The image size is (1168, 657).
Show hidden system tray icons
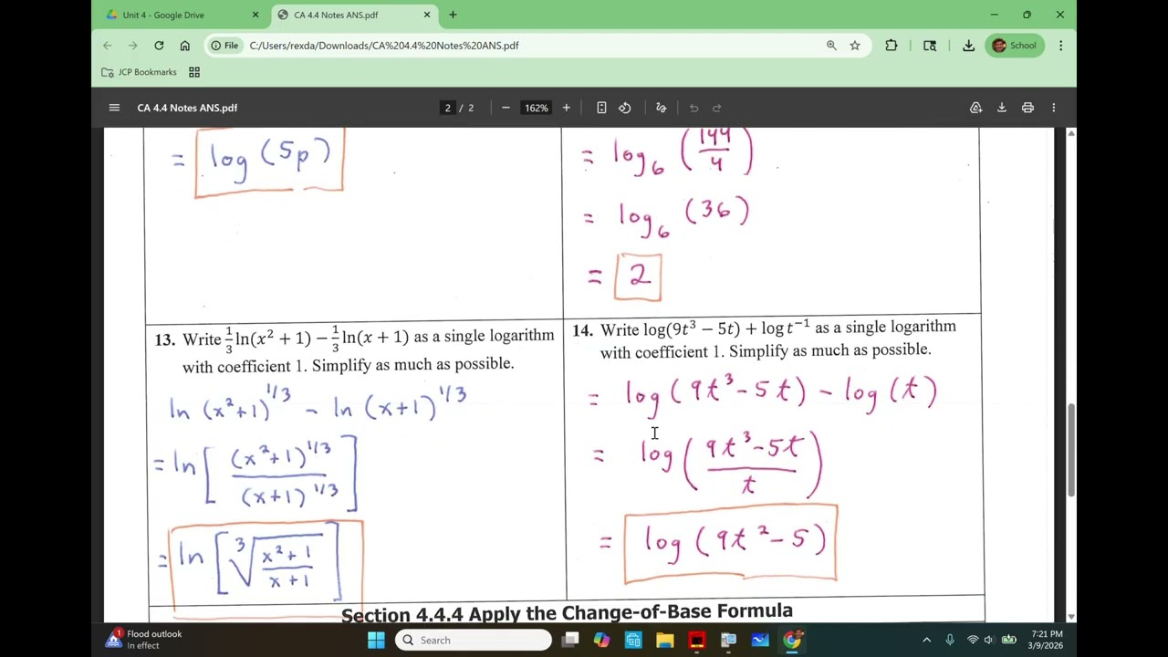[926, 641]
